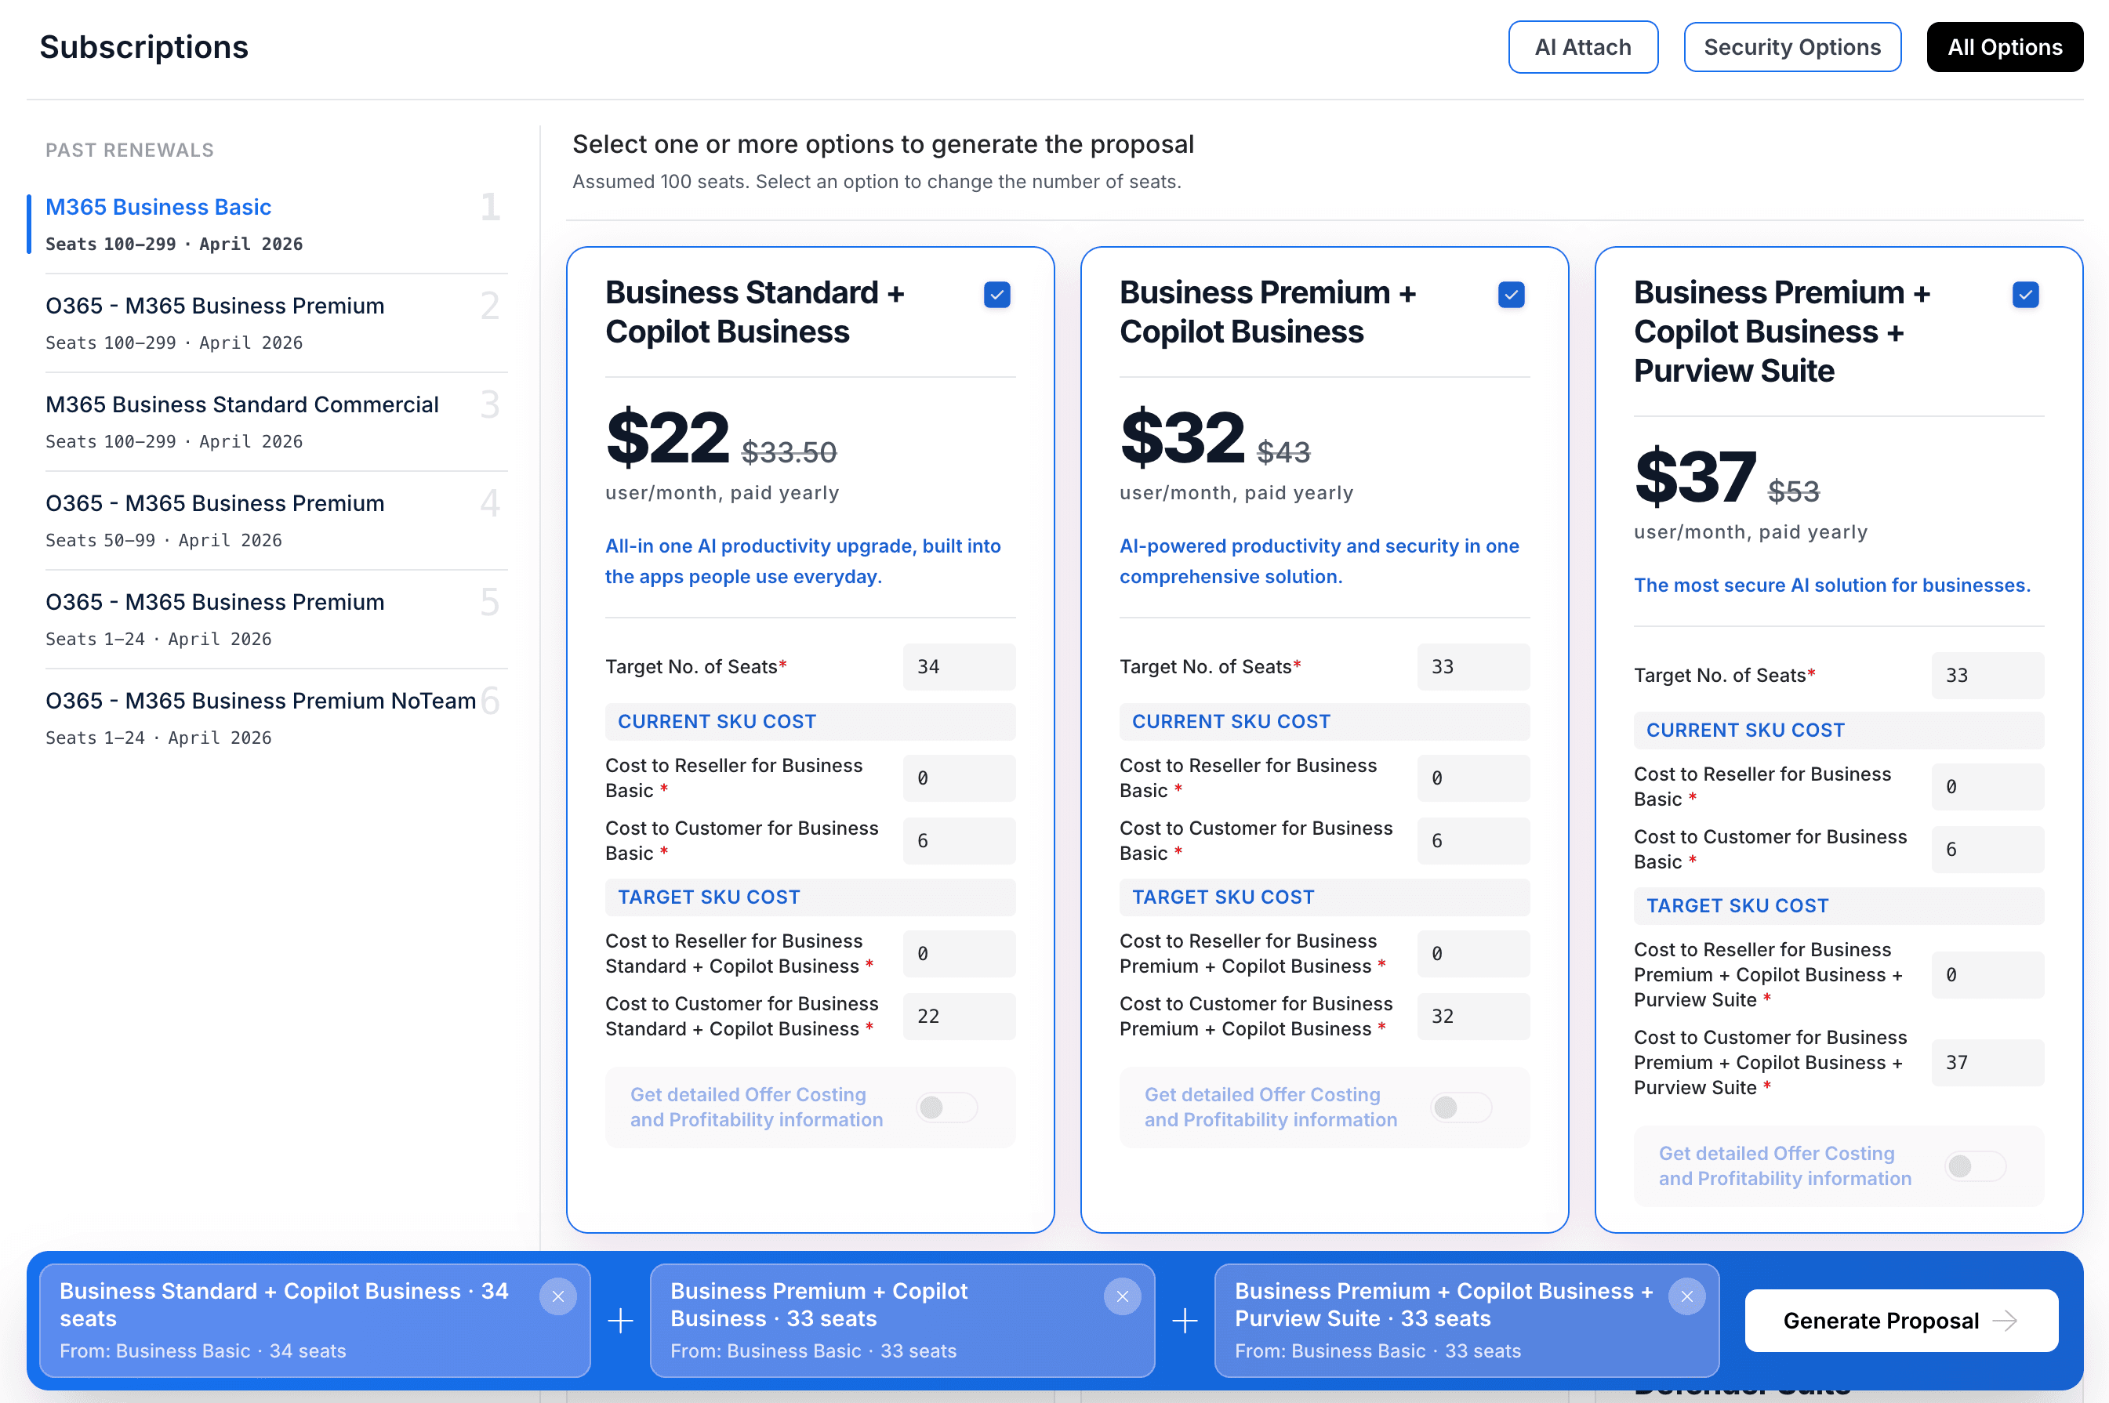Switch to Security Options
The height and width of the screenshot is (1403, 2109).
[x=1792, y=48]
